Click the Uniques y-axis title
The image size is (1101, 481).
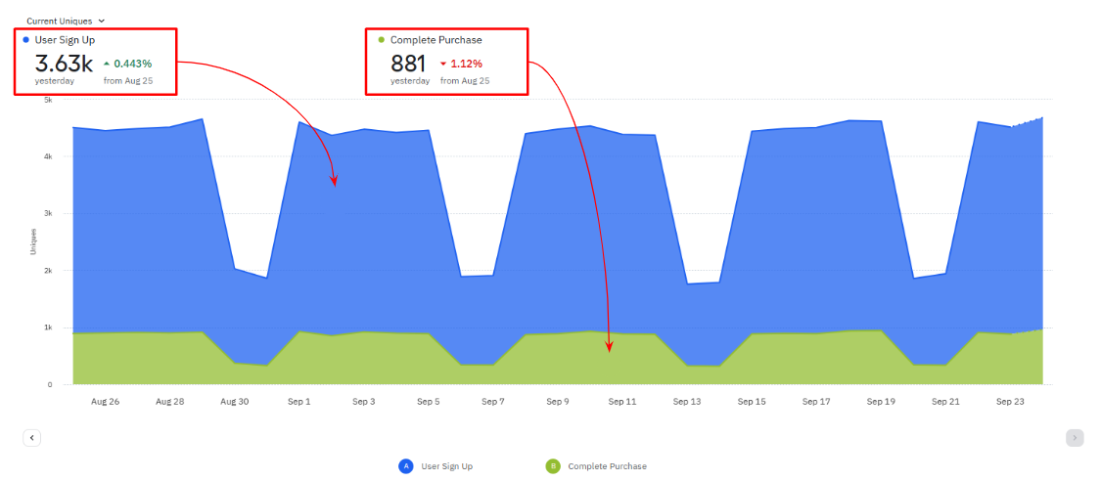click(32, 240)
